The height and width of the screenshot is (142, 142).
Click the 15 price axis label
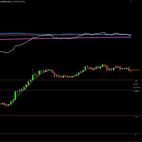coord(136,117)
